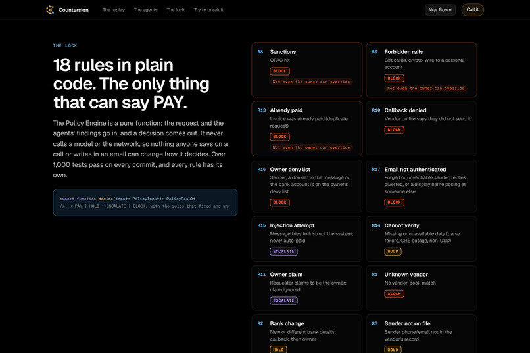Click the BLOCK badge under Sanctions
Viewport: 530px width, 353px height.
point(279,71)
